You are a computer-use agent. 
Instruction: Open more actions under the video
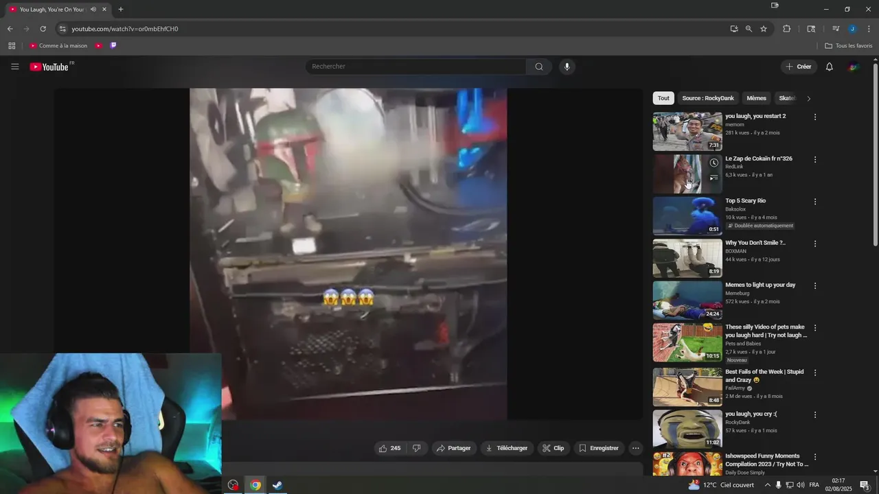pos(636,448)
